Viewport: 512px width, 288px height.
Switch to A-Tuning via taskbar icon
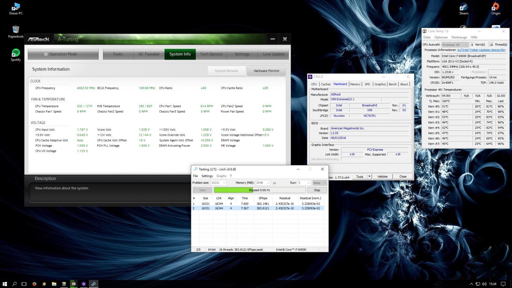click(x=64, y=284)
